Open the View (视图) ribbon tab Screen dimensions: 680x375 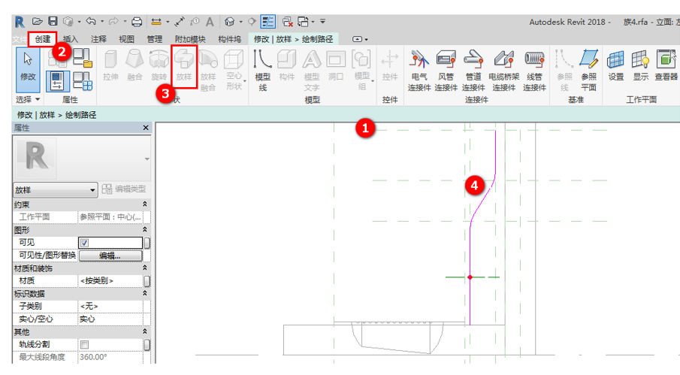(126, 39)
